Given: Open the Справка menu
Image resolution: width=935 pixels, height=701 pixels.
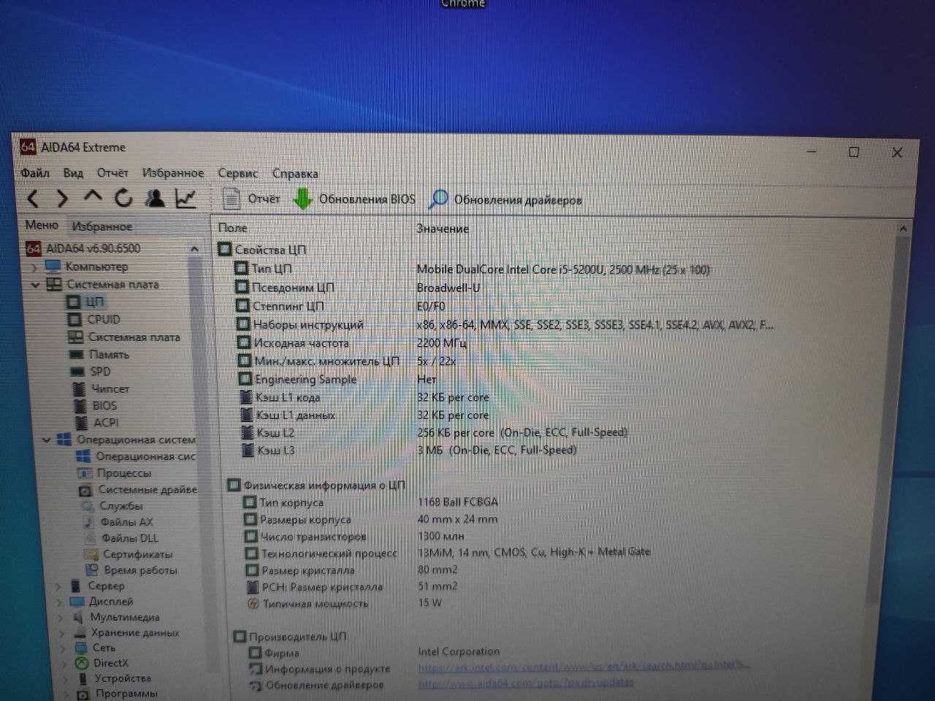Looking at the screenshot, I should [295, 174].
